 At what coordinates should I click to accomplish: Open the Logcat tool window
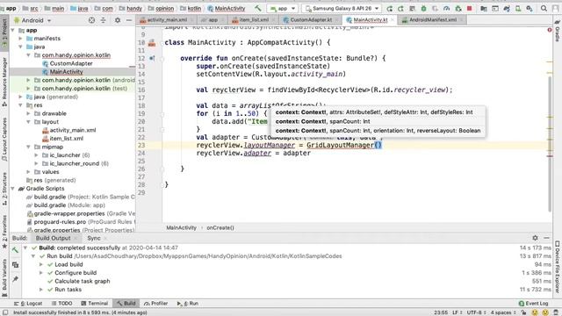tap(28, 304)
